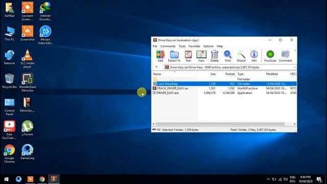Select the Screenshot desktop shortcut
This screenshot has width=327, height=184.
point(27,33)
